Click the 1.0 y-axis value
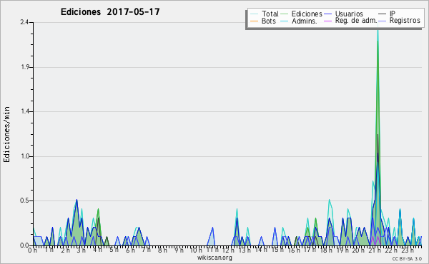 coord(25,156)
